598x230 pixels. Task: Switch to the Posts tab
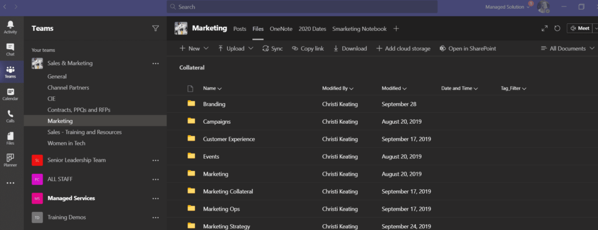pos(240,29)
